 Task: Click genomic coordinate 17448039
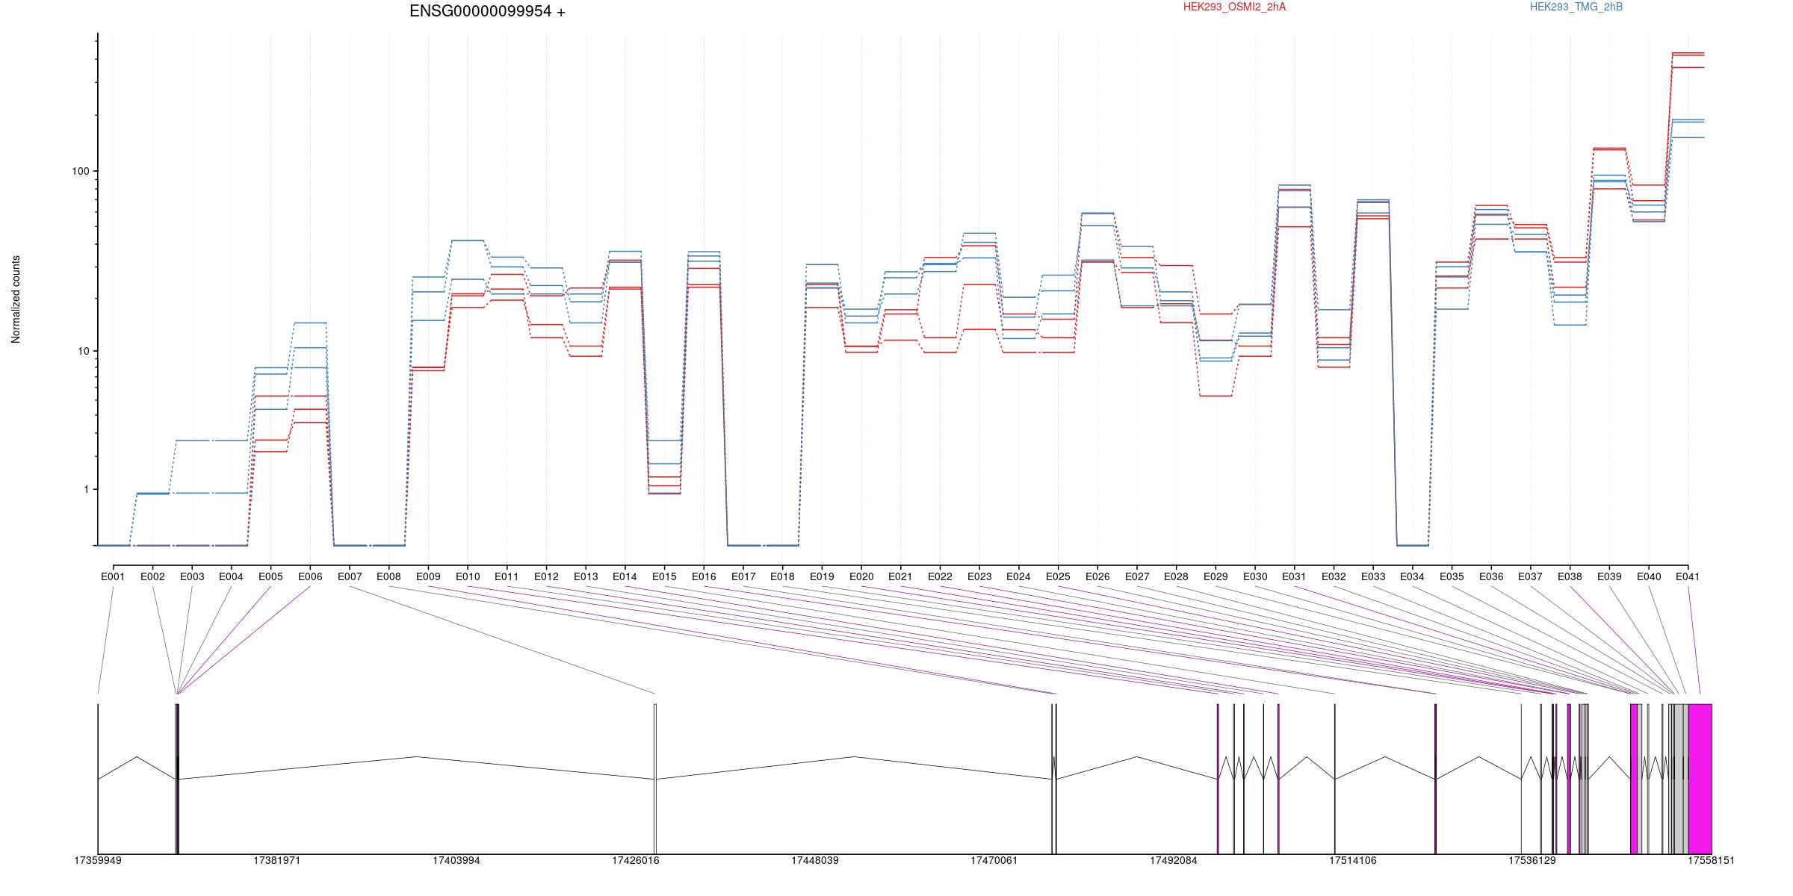coord(815,861)
